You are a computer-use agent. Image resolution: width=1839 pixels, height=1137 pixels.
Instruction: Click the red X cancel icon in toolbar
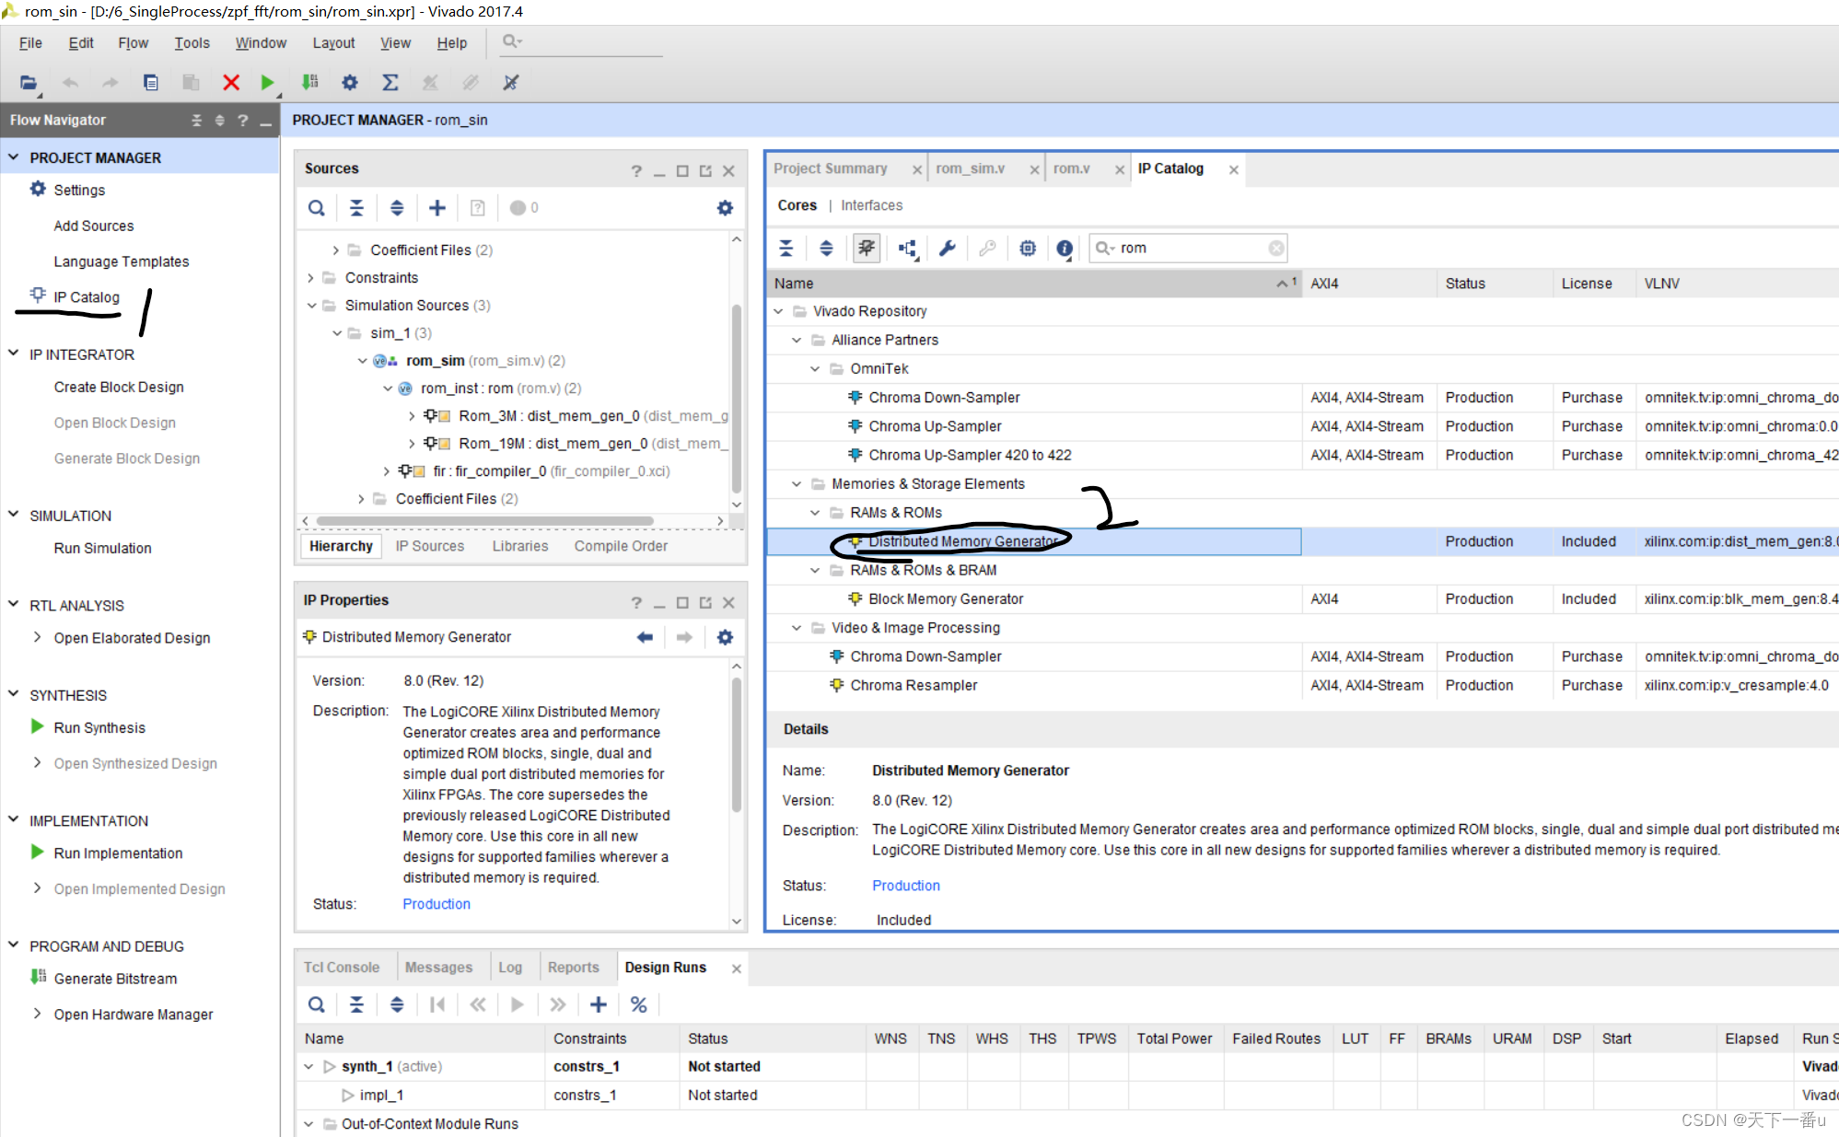coord(231,83)
